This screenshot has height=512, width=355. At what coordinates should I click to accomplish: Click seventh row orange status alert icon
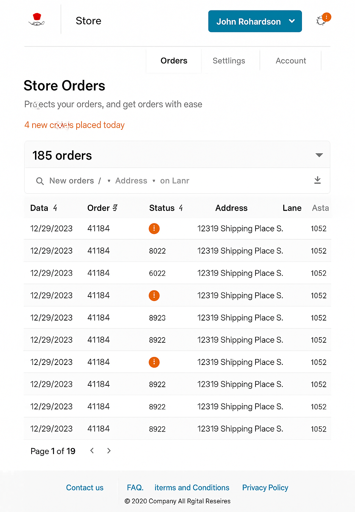pyautogui.click(x=154, y=362)
